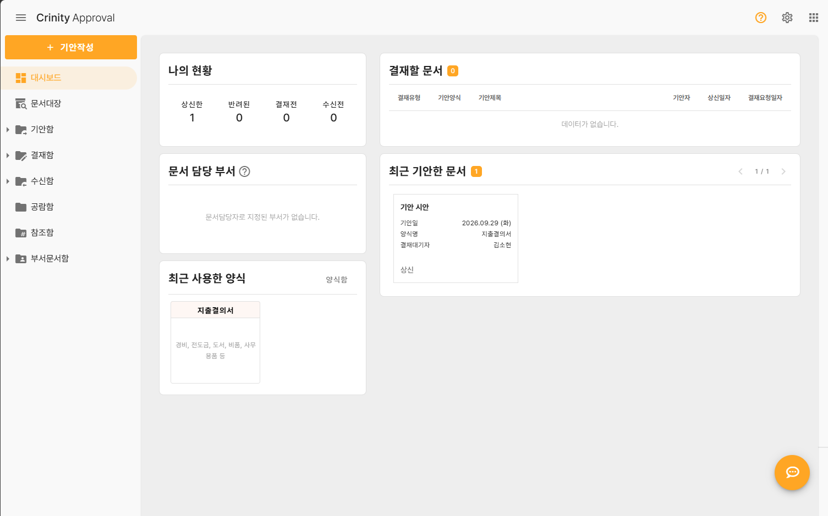Click the 기안작성 button
828x516 pixels.
pyautogui.click(x=71, y=47)
